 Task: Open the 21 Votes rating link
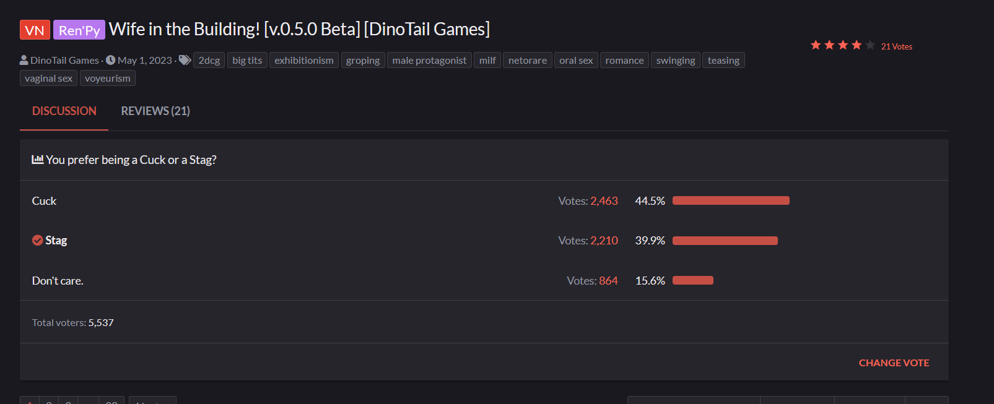(x=897, y=46)
